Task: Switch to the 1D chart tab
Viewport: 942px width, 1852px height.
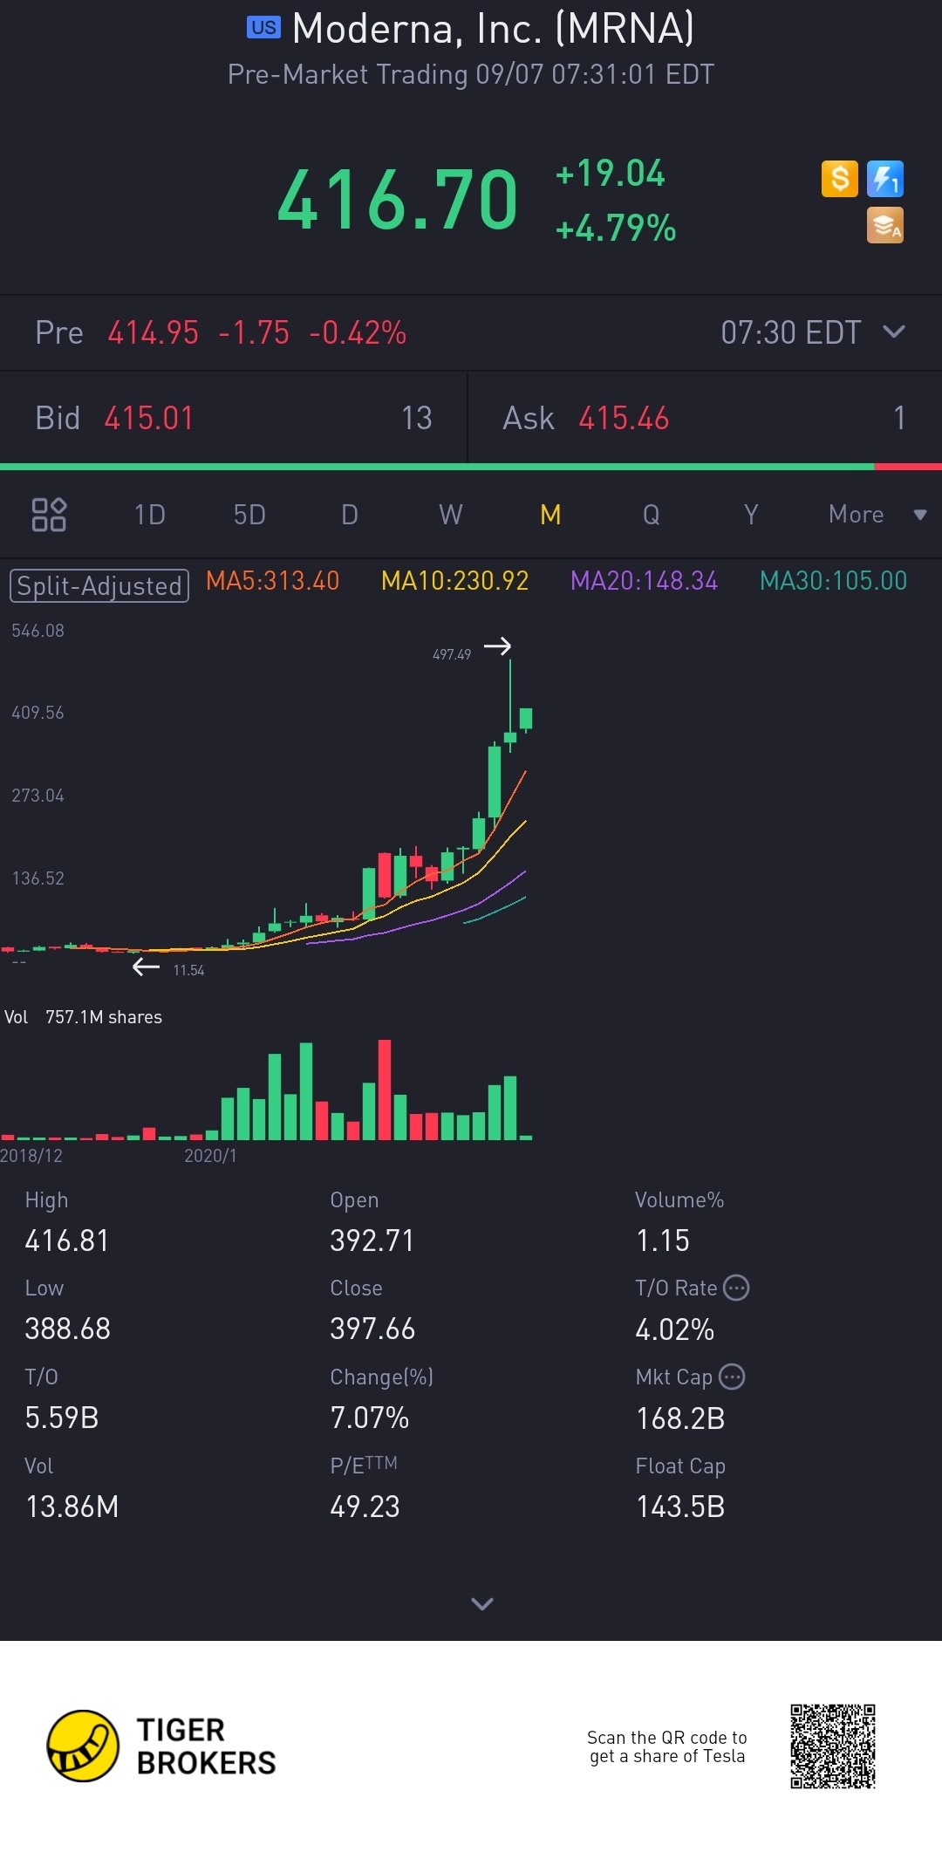Action: coord(150,515)
